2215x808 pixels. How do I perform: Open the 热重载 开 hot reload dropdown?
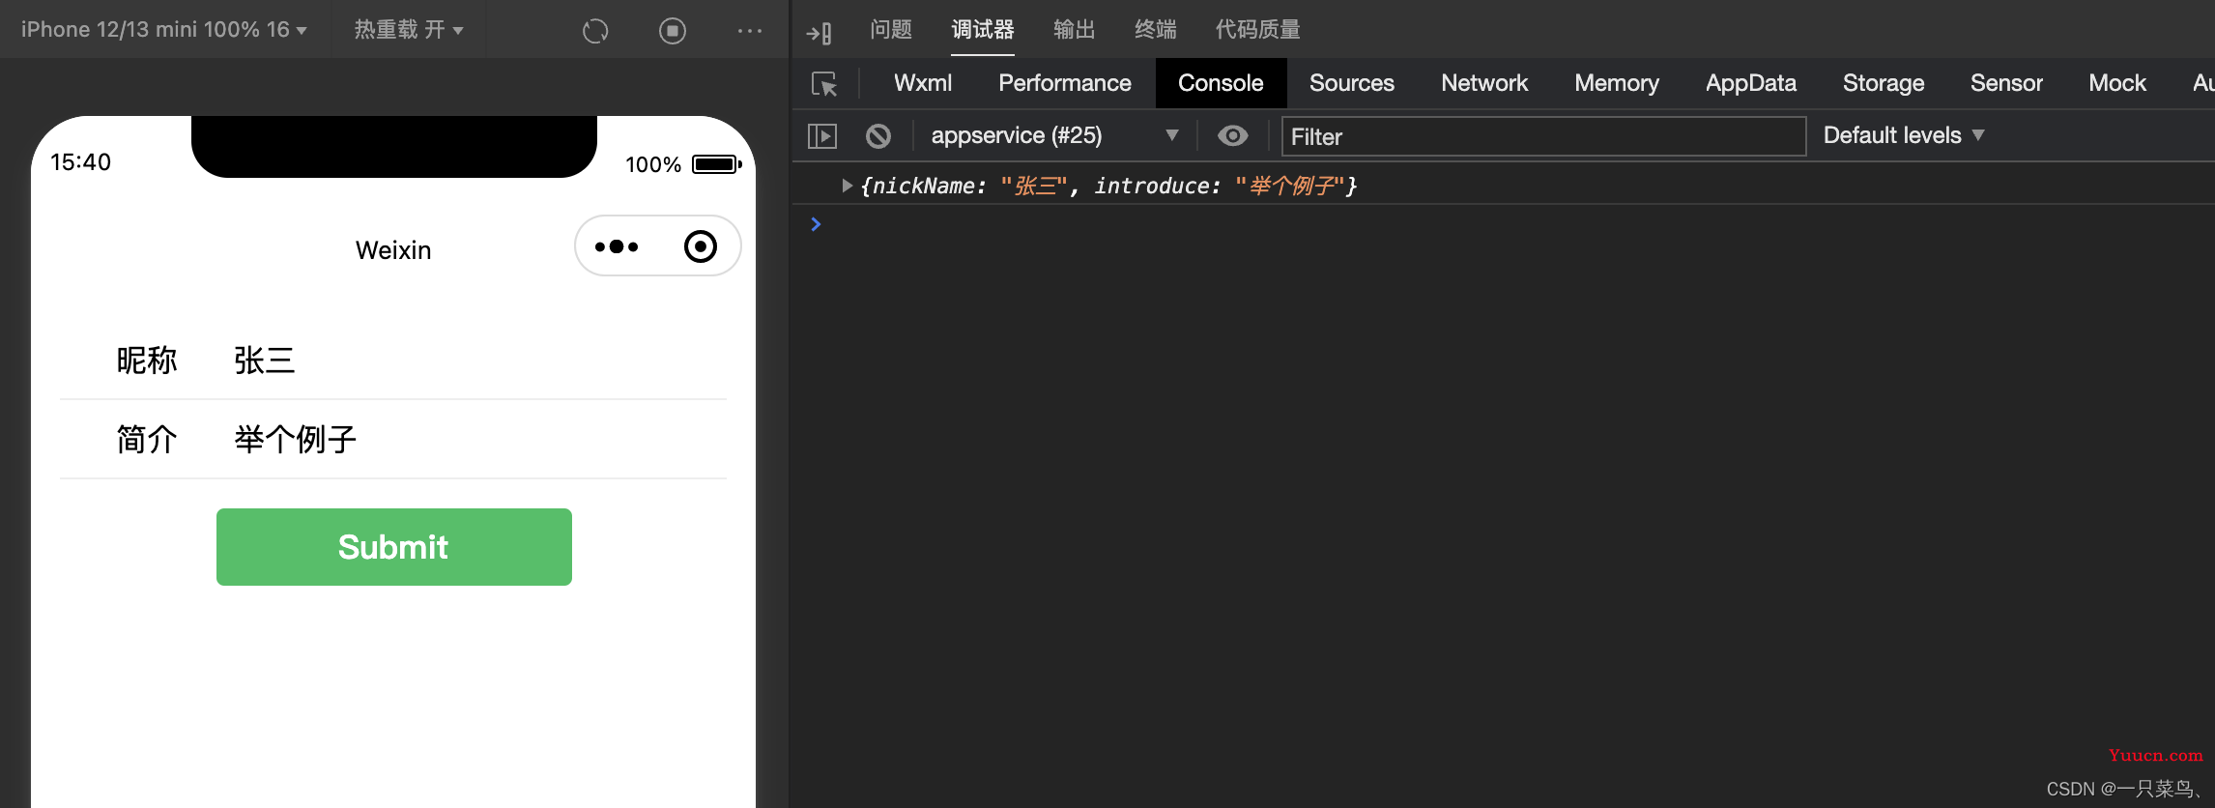[x=409, y=30]
